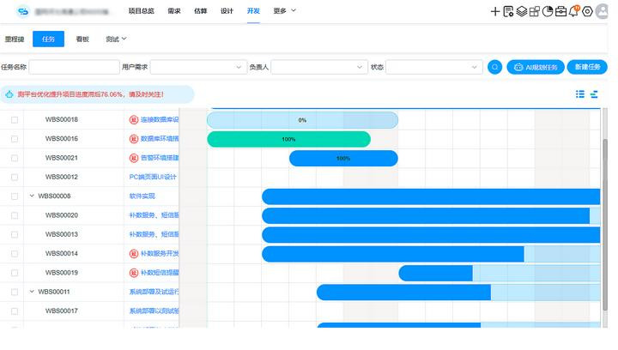618x350 pixels.
Task: Open the notification bell
Action: point(574,11)
